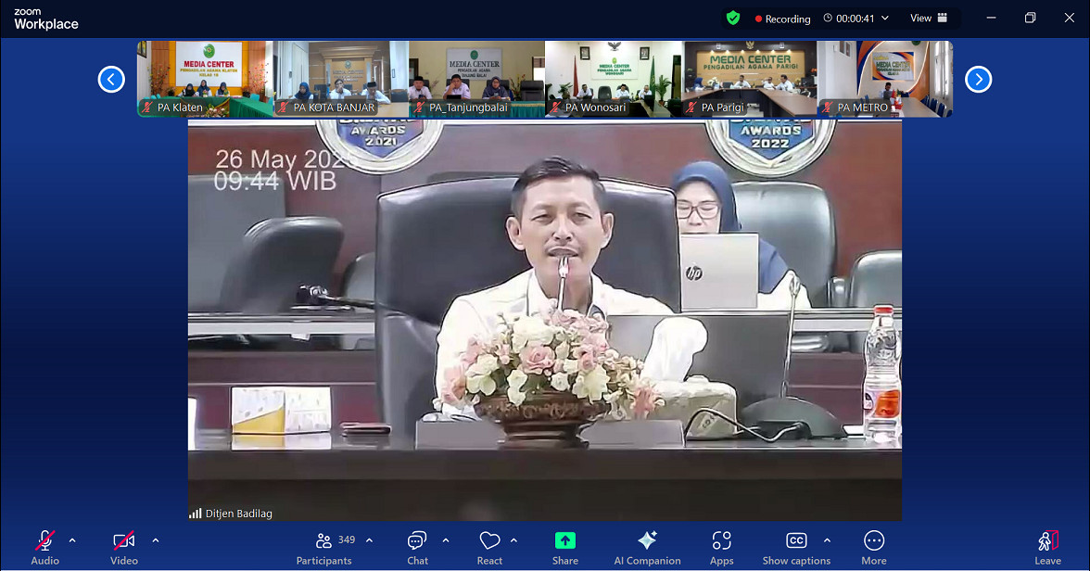Open the View menu
The image size is (1090, 571).
(926, 18)
